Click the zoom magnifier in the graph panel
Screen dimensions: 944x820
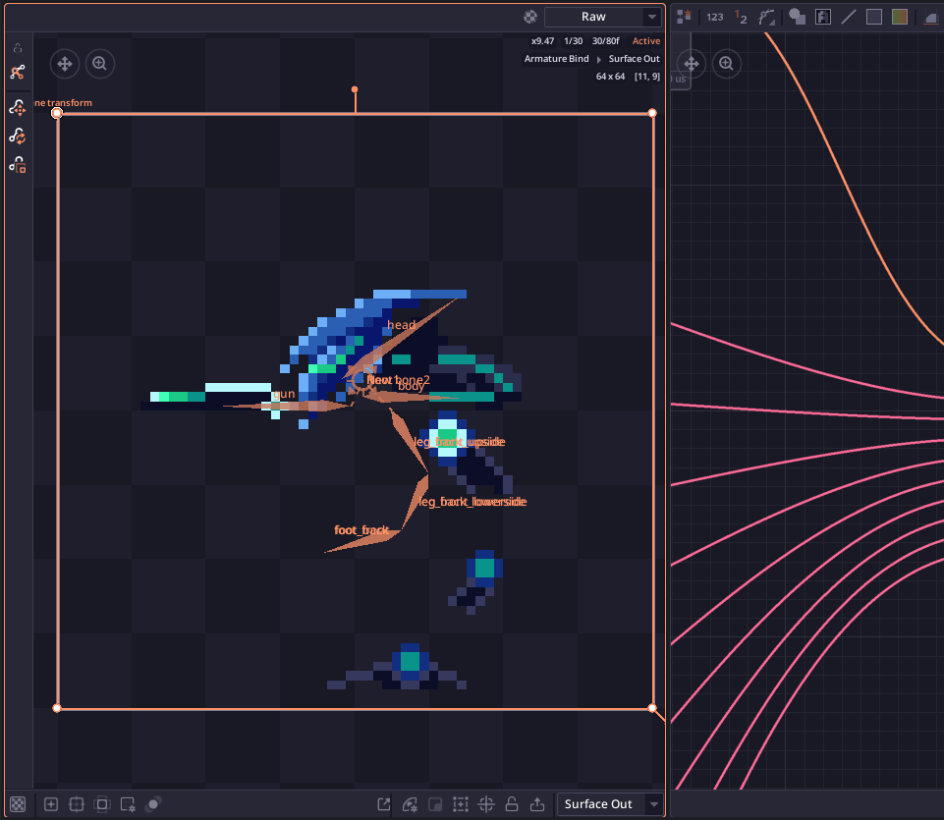726,63
